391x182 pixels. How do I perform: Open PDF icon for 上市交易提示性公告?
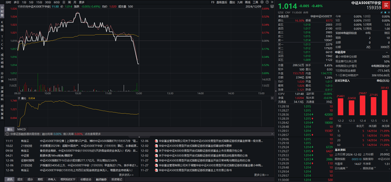(156, 151)
